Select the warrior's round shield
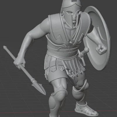Image resolution: width=117 pixels, height=117 pixels. point(97,38)
